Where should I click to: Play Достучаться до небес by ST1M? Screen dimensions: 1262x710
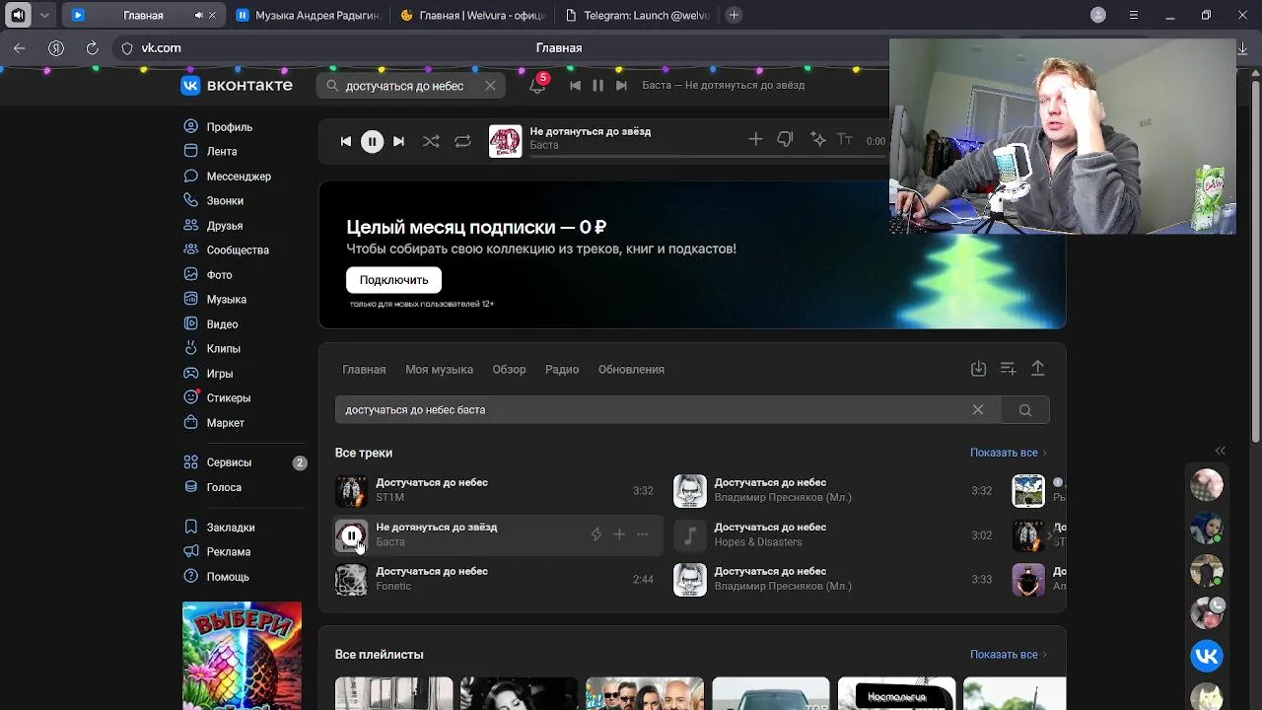pos(351,491)
